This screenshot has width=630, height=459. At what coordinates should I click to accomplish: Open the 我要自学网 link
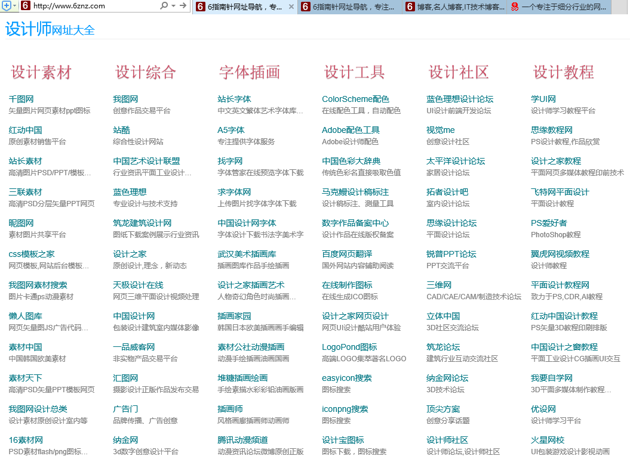point(552,378)
